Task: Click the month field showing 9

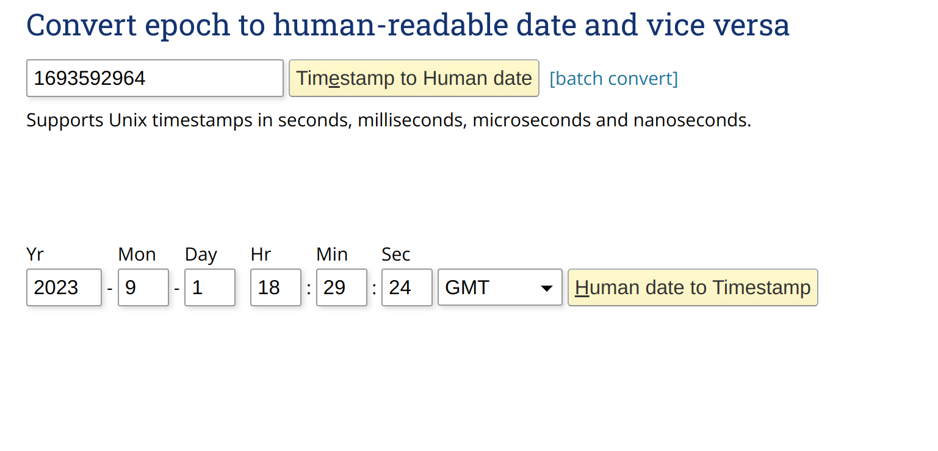Action: [143, 287]
